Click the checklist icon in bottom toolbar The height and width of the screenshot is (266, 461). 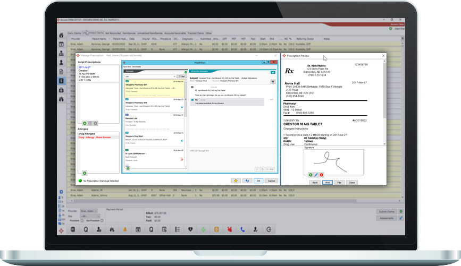pyautogui.click(x=177, y=229)
